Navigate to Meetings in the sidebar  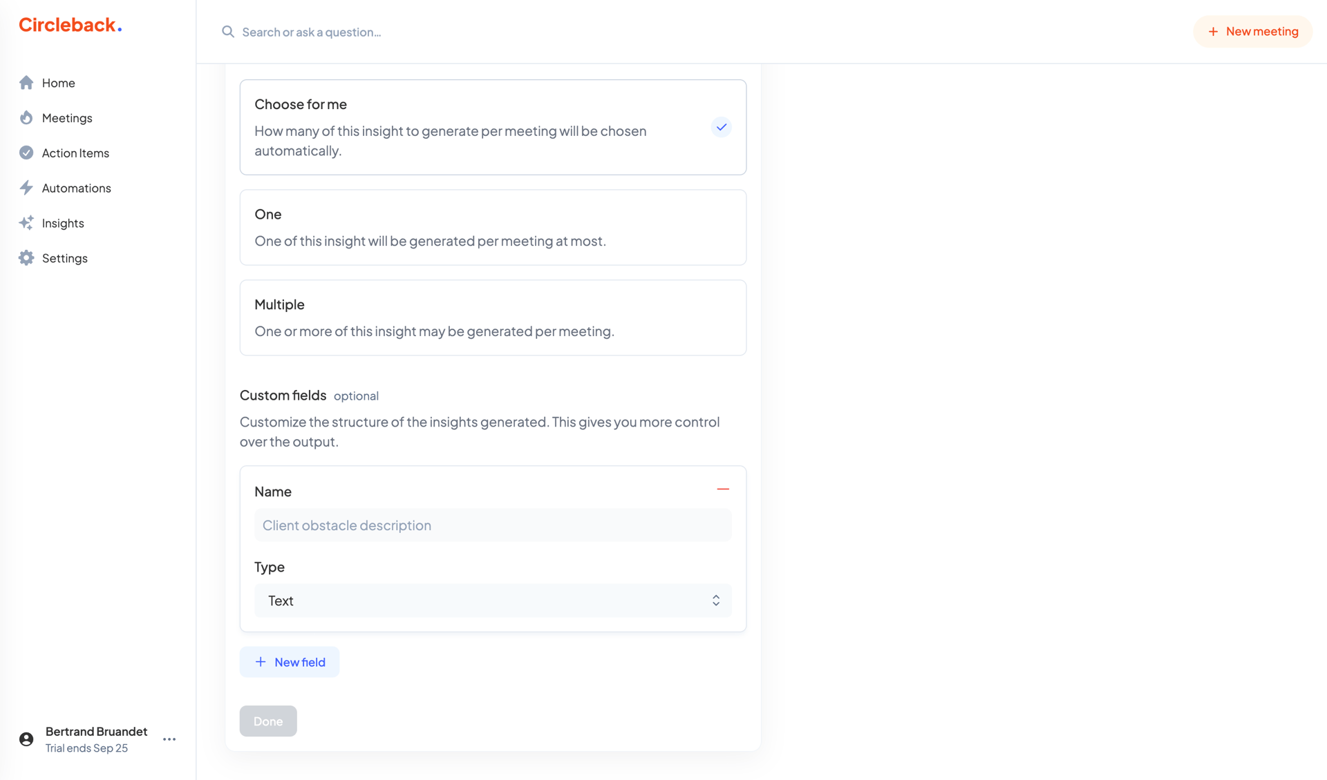point(66,117)
